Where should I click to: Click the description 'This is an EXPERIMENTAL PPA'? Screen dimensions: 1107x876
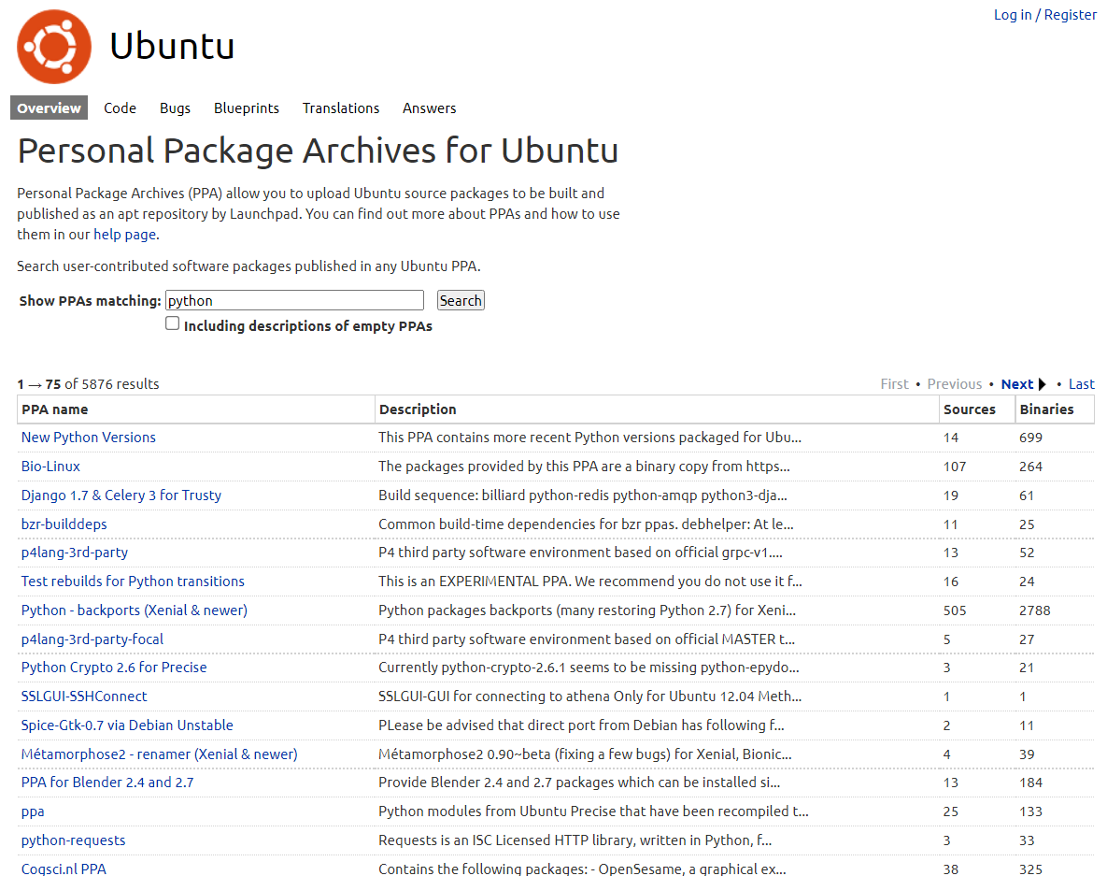tap(590, 582)
